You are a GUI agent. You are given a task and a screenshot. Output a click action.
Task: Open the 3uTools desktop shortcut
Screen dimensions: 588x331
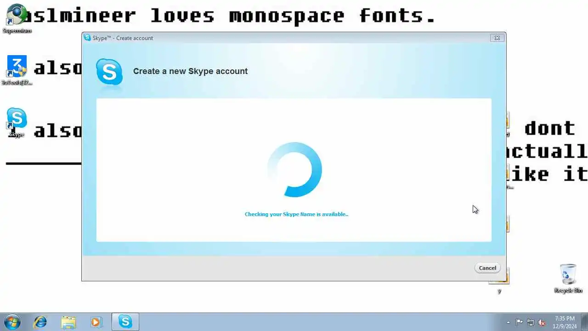click(x=17, y=70)
